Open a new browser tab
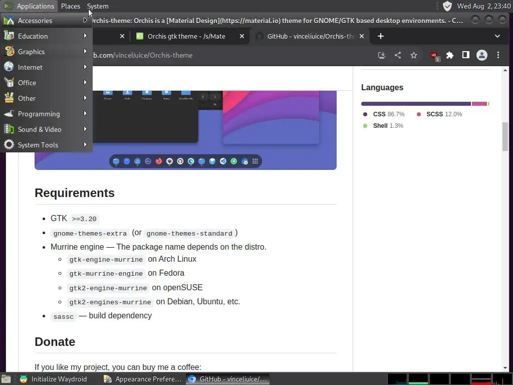The width and height of the screenshot is (513, 385). 381,36
